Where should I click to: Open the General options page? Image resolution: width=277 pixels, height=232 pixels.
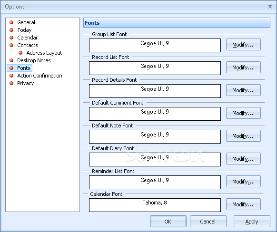[26, 22]
